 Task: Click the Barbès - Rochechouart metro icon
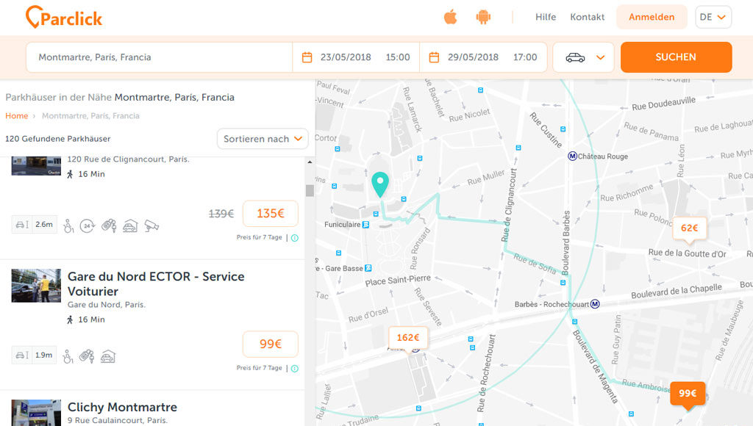[595, 304]
